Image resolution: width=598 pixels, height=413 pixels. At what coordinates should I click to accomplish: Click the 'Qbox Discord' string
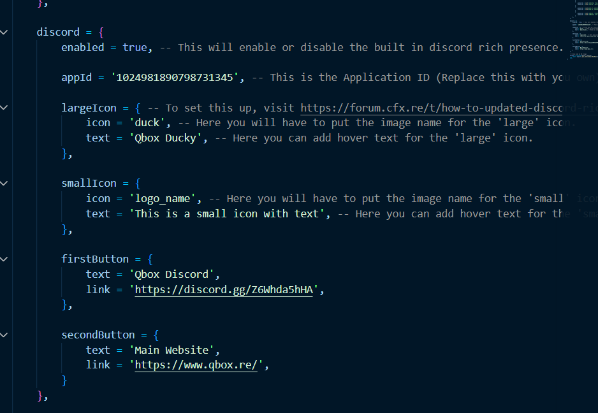pos(171,274)
